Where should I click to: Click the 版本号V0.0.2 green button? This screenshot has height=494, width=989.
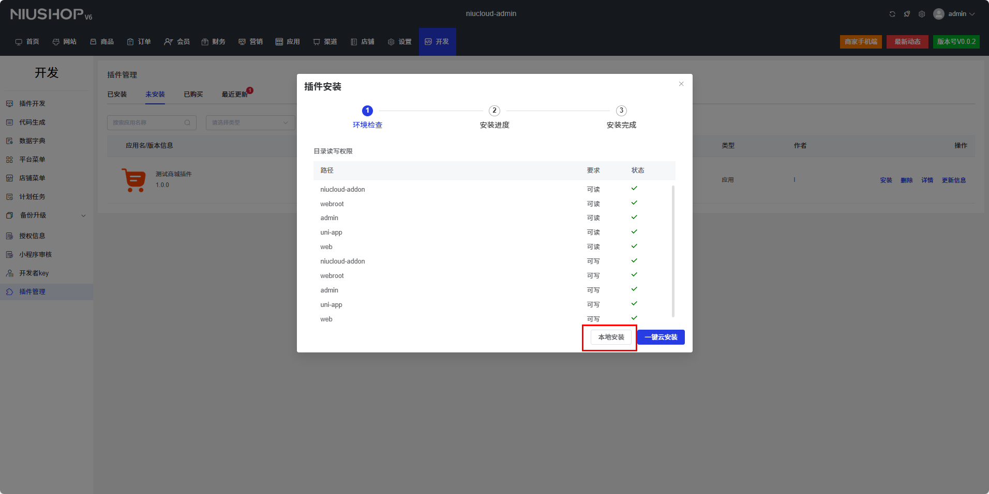click(x=956, y=41)
